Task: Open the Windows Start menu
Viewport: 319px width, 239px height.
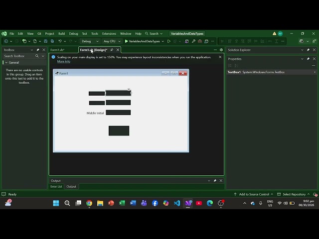Action: click(56, 203)
